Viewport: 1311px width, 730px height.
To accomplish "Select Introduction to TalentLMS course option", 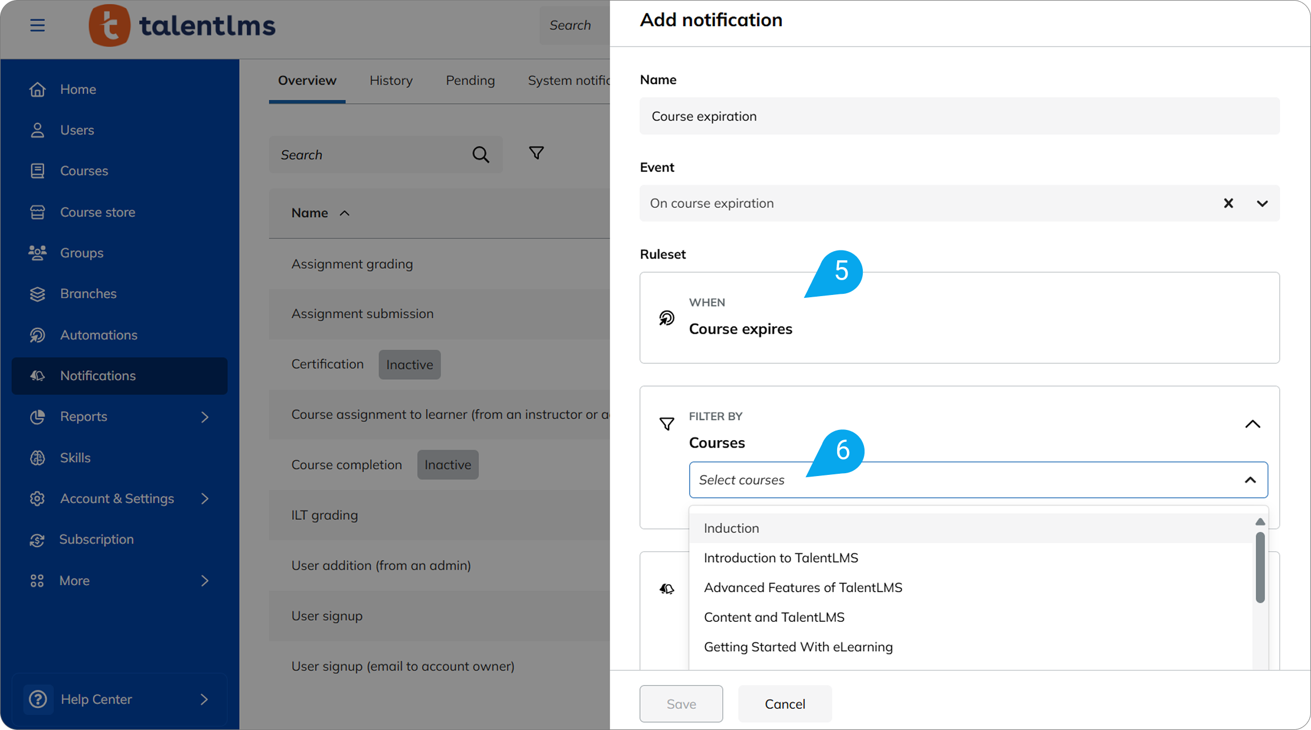I will (x=780, y=558).
